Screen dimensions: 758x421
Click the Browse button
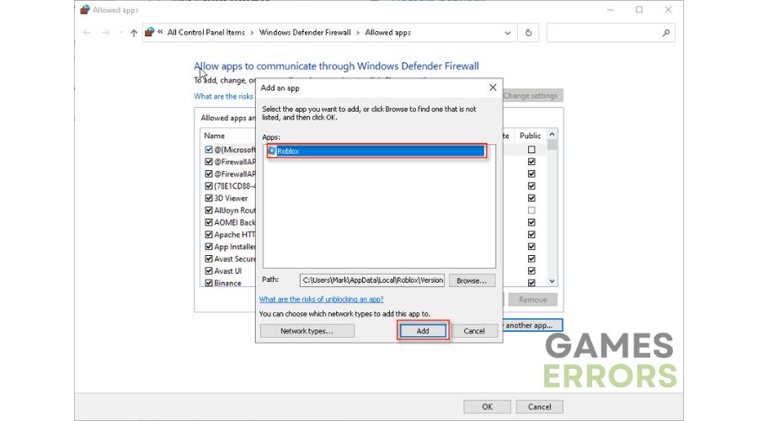coord(472,280)
